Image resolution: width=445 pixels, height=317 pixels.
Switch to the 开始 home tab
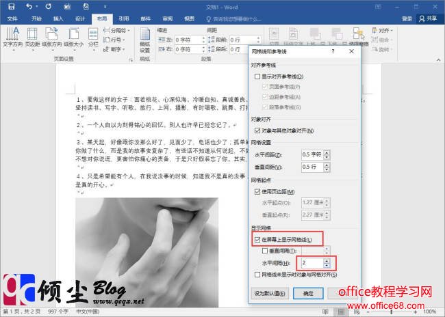[x=36, y=18]
